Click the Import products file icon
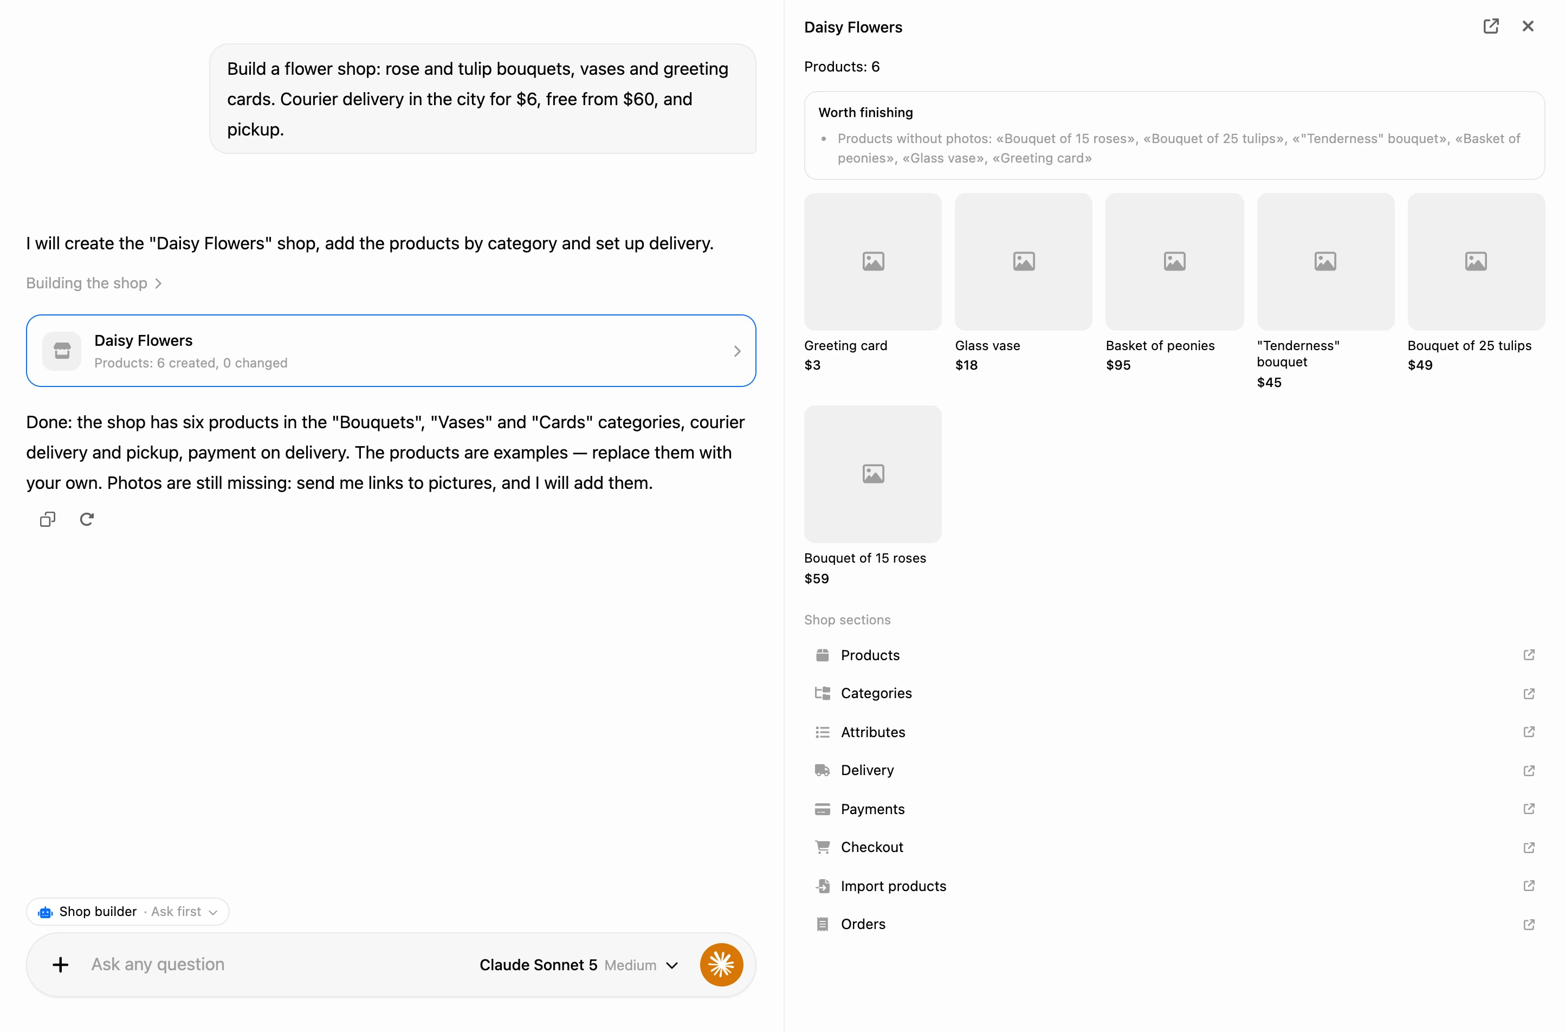Screen dimensions: 1565x1032 (x=822, y=886)
